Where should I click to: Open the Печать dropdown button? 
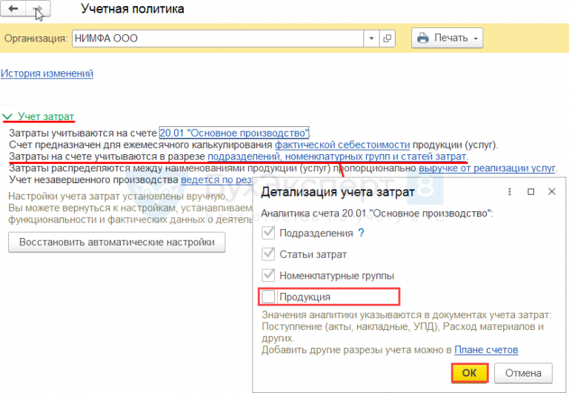447,38
